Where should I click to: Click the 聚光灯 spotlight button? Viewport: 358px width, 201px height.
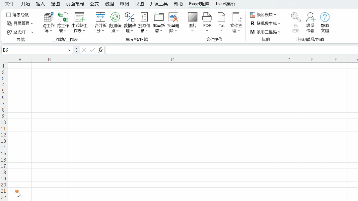(x=16, y=32)
